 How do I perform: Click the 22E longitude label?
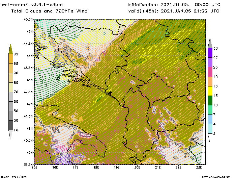[178, 168]
